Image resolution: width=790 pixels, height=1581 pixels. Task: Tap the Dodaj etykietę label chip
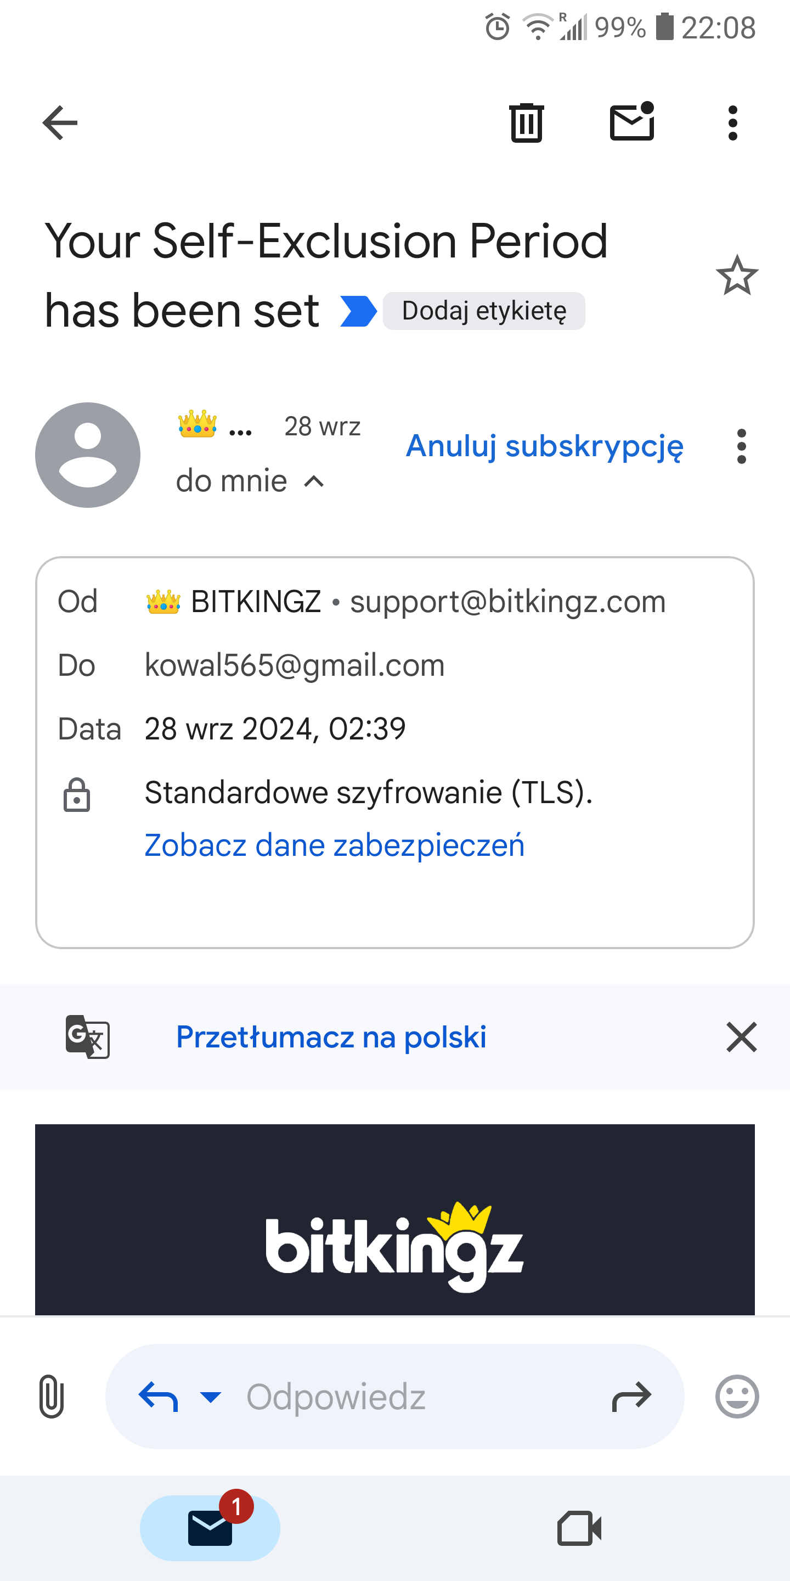483,311
